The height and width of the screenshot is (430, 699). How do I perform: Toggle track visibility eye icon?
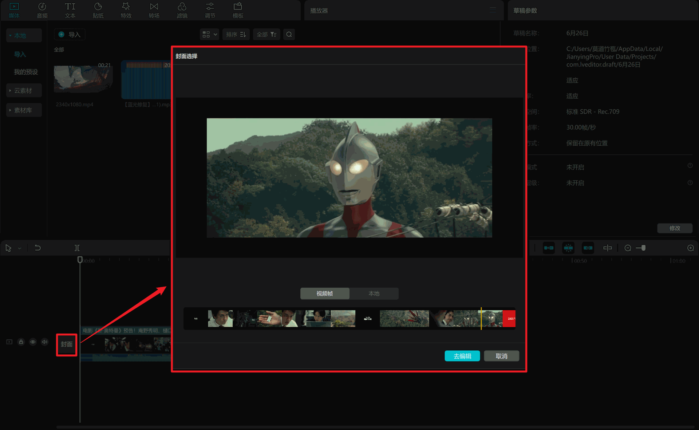pos(33,342)
